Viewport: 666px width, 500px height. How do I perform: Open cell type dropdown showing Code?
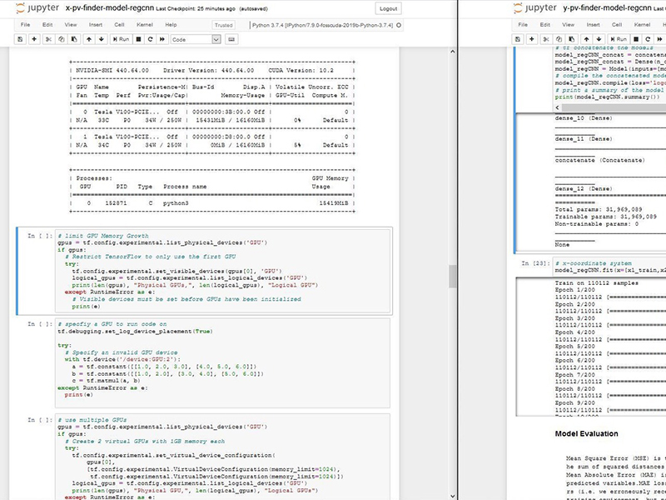click(x=196, y=39)
